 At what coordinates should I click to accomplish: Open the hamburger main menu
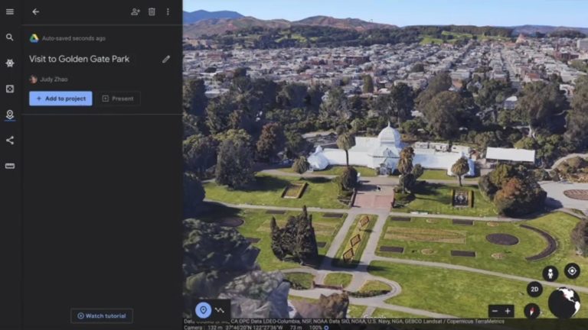pyautogui.click(x=10, y=11)
